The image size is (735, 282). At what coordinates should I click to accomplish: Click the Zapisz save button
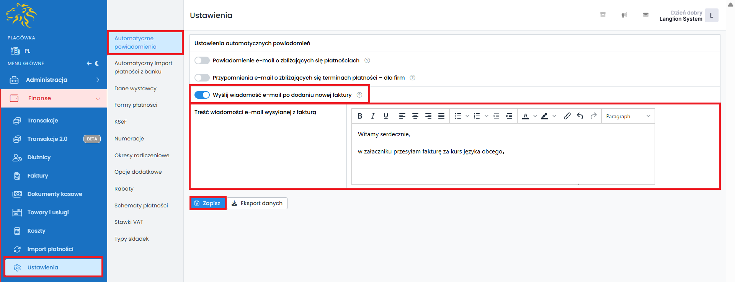click(208, 203)
